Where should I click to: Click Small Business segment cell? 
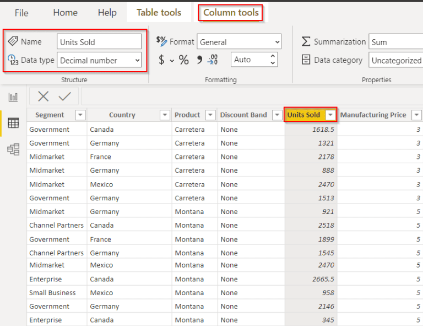point(57,293)
